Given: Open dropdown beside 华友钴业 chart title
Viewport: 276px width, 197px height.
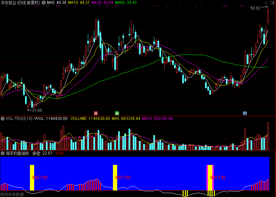Looking at the screenshot, I should tap(44, 3).
